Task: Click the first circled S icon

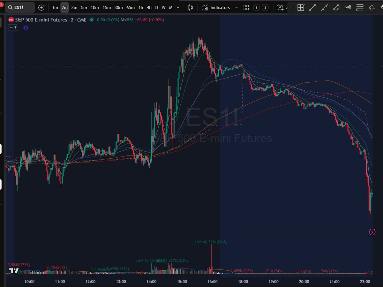Action: point(256,7)
